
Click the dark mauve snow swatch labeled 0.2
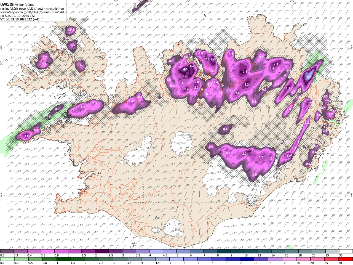coord(7,251)
